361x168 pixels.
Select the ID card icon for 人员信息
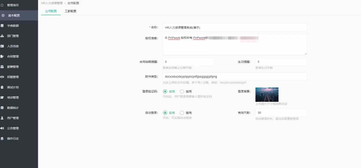pyautogui.click(x=2, y=46)
